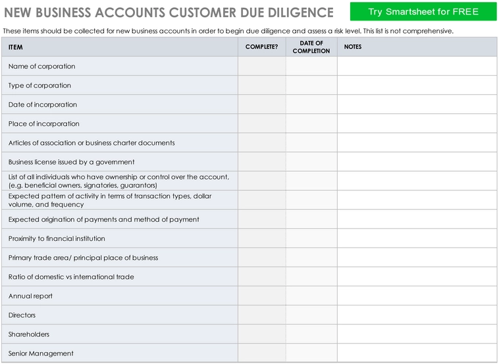The image size is (499, 364).
Task: Click the Complete? cell for Articles of association
Action: coord(262,143)
